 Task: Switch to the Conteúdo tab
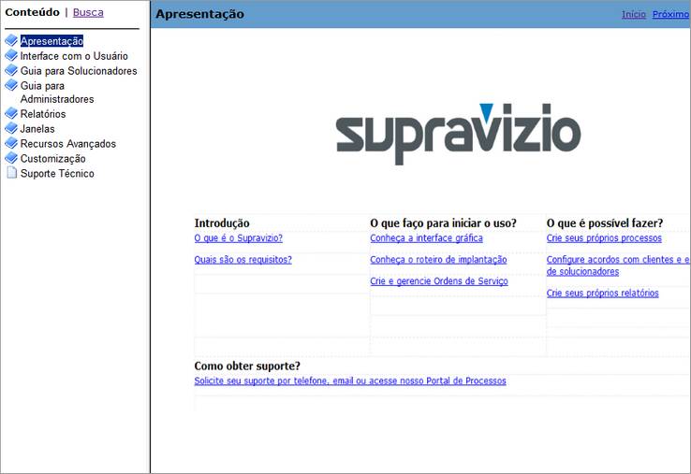pyautogui.click(x=32, y=12)
